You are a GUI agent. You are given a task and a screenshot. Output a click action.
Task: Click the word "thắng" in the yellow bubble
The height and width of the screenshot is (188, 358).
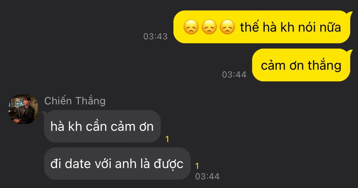324,65
